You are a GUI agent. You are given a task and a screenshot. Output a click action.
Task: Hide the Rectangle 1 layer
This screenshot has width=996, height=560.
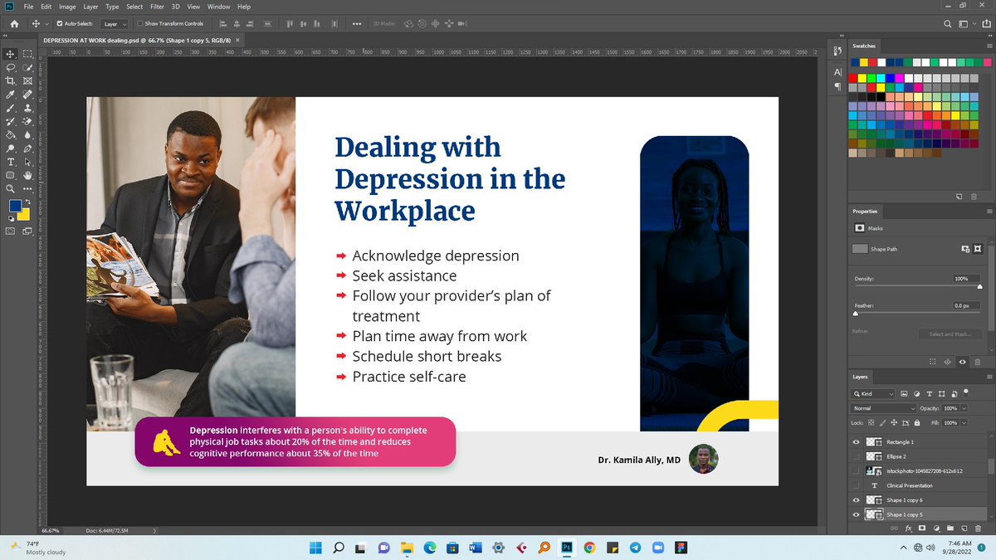coord(856,442)
